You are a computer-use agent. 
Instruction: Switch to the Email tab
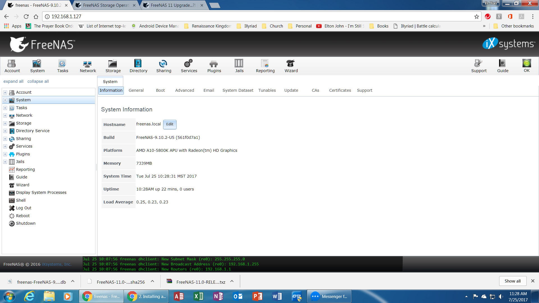click(x=209, y=90)
